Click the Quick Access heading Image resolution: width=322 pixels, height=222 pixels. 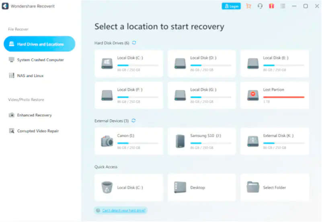(x=106, y=167)
